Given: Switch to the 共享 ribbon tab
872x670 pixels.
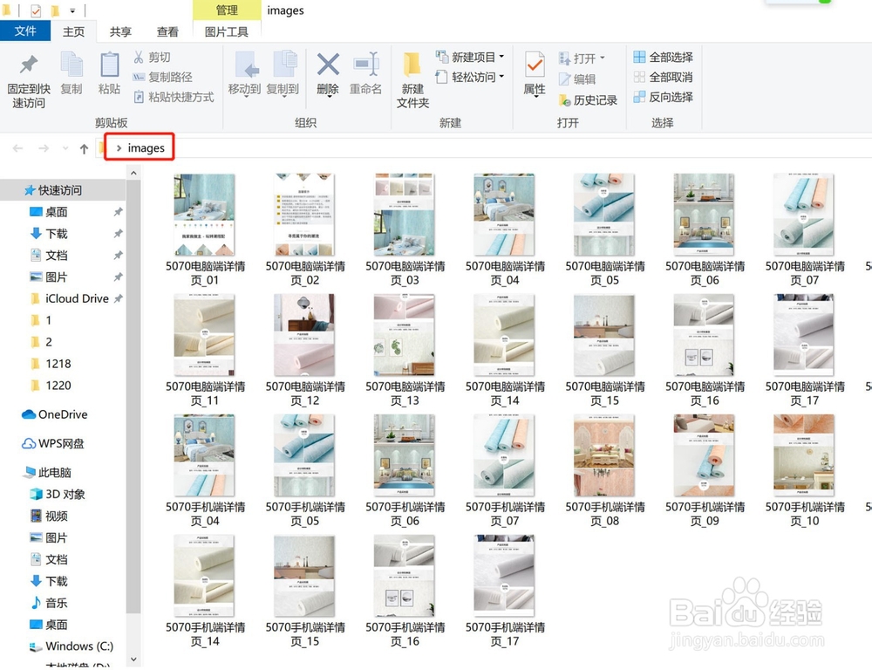Looking at the screenshot, I should point(119,31).
